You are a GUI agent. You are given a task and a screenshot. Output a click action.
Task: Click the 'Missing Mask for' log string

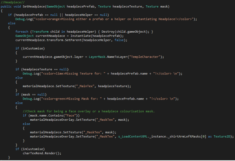pos(71,99)
